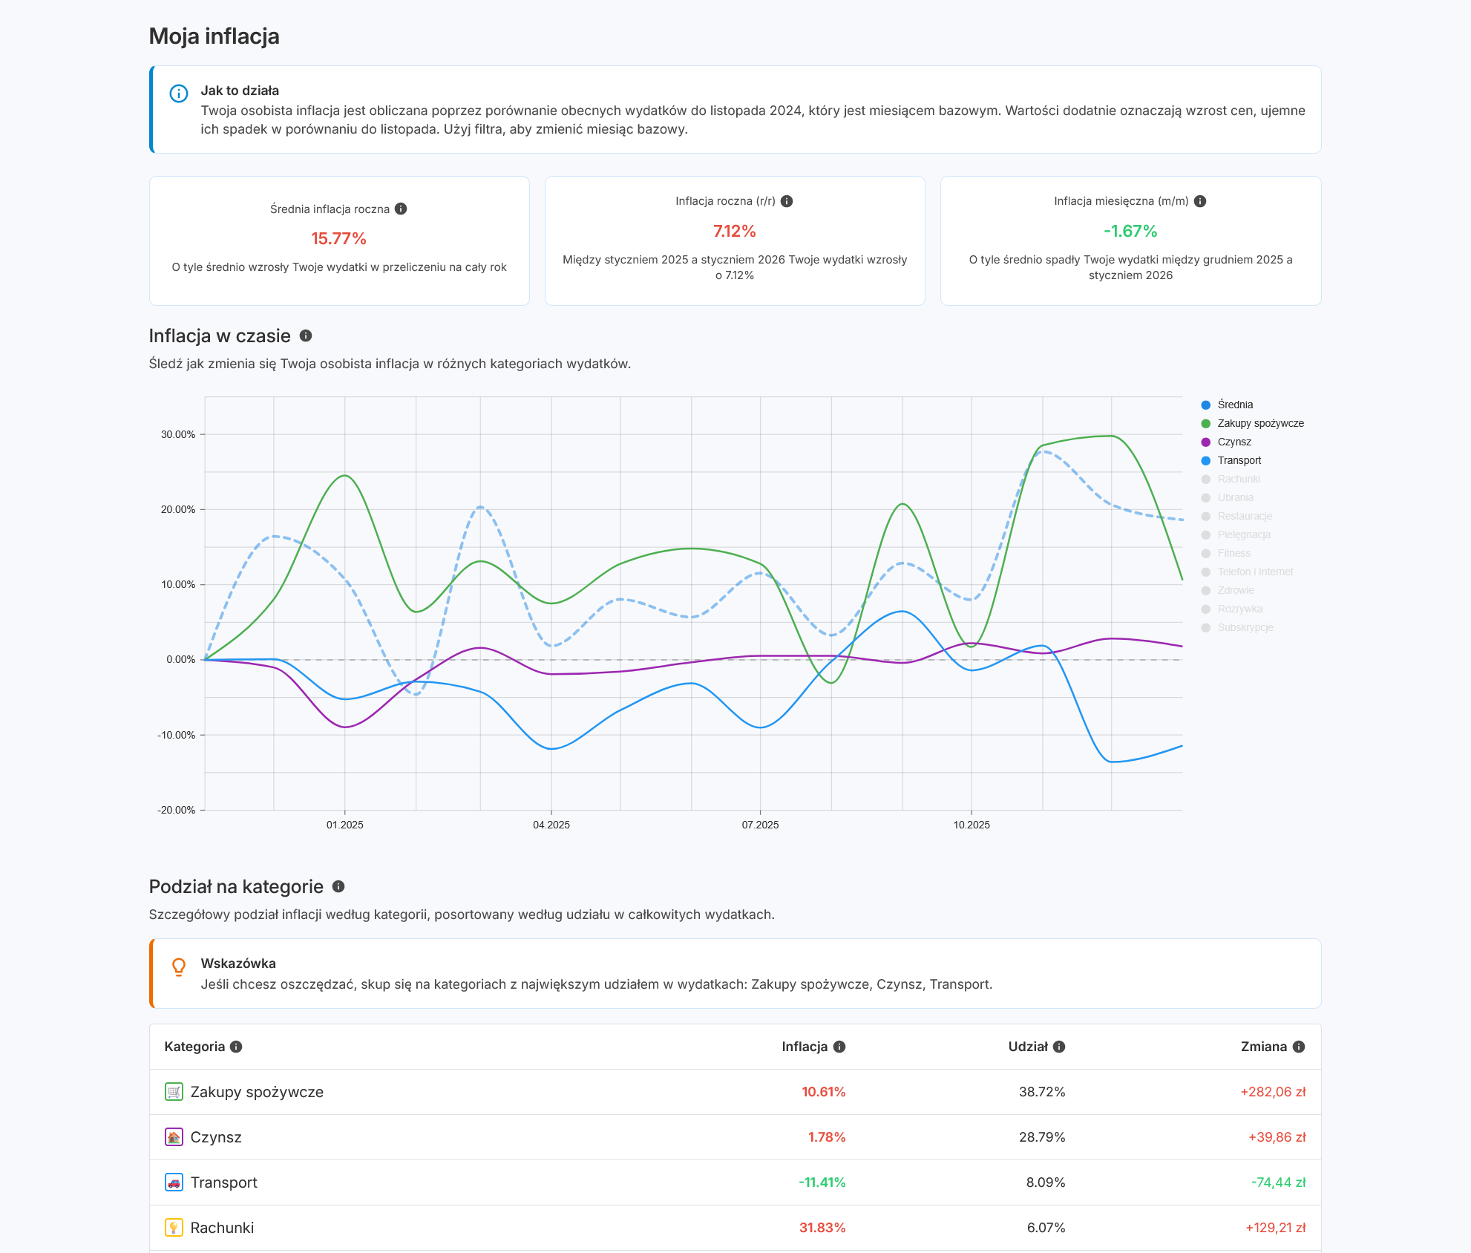Click the Transport category row icon

point(174,1182)
